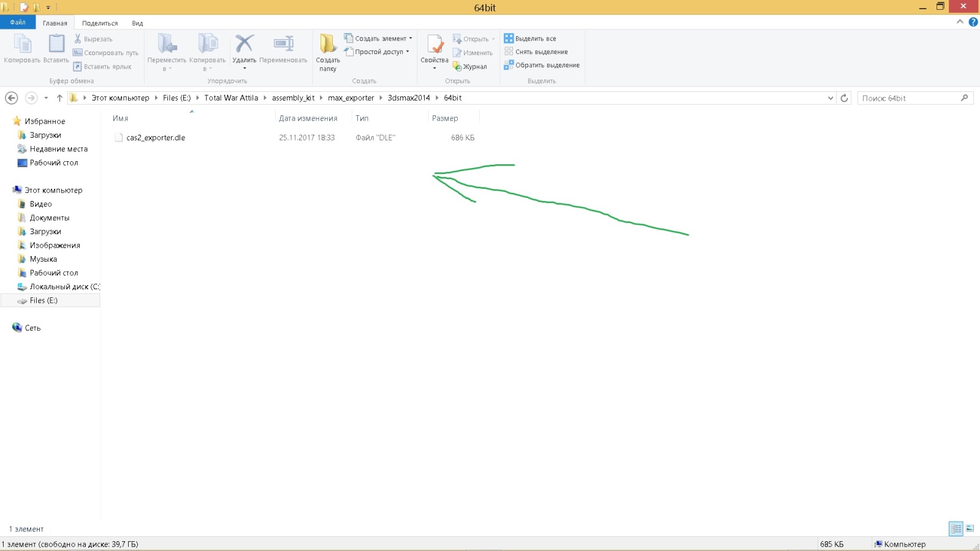This screenshot has height=551, width=980.
Task: Click the Delete (Удалить) icon in ribbon
Action: [x=244, y=45]
